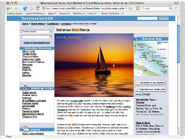
Task: Click the RSS icon beside Latest Headlines
Action: click(44, 13)
